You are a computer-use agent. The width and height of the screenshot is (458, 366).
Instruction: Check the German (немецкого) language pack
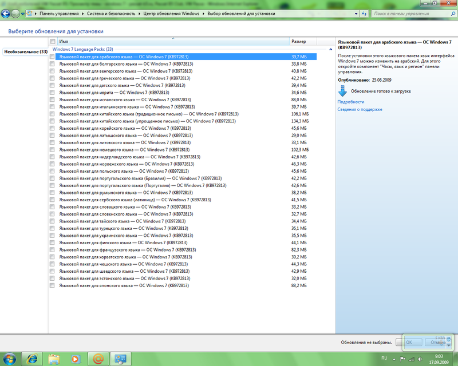[x=52, y=149]
